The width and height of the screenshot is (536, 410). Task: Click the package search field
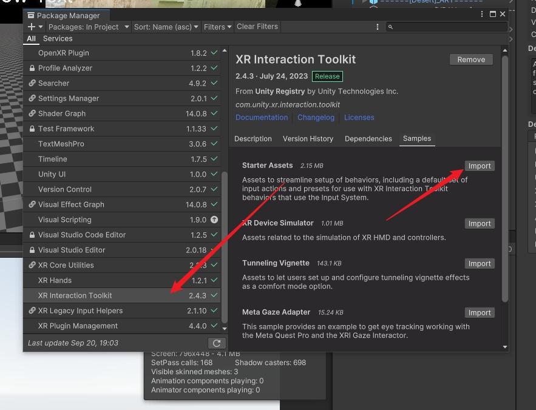pyautogui.click(x=446, y=27)
